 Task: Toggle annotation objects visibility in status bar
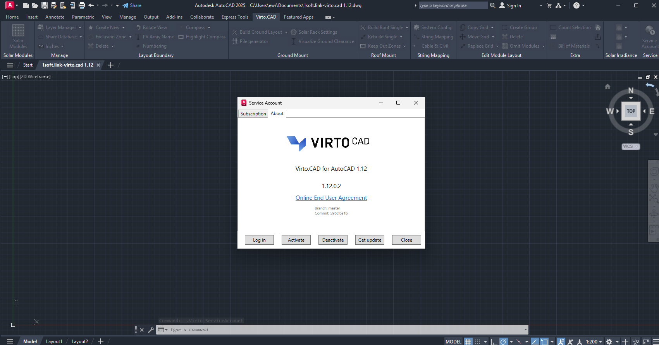(x=561, y=342)
